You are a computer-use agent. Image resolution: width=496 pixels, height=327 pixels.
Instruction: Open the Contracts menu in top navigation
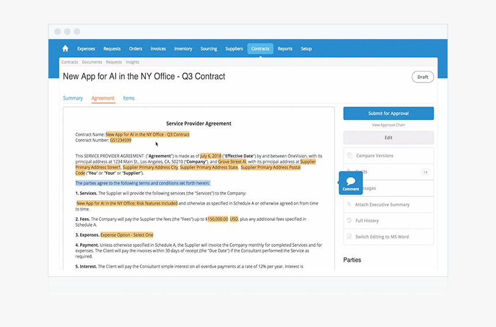[x=260, y=49]
